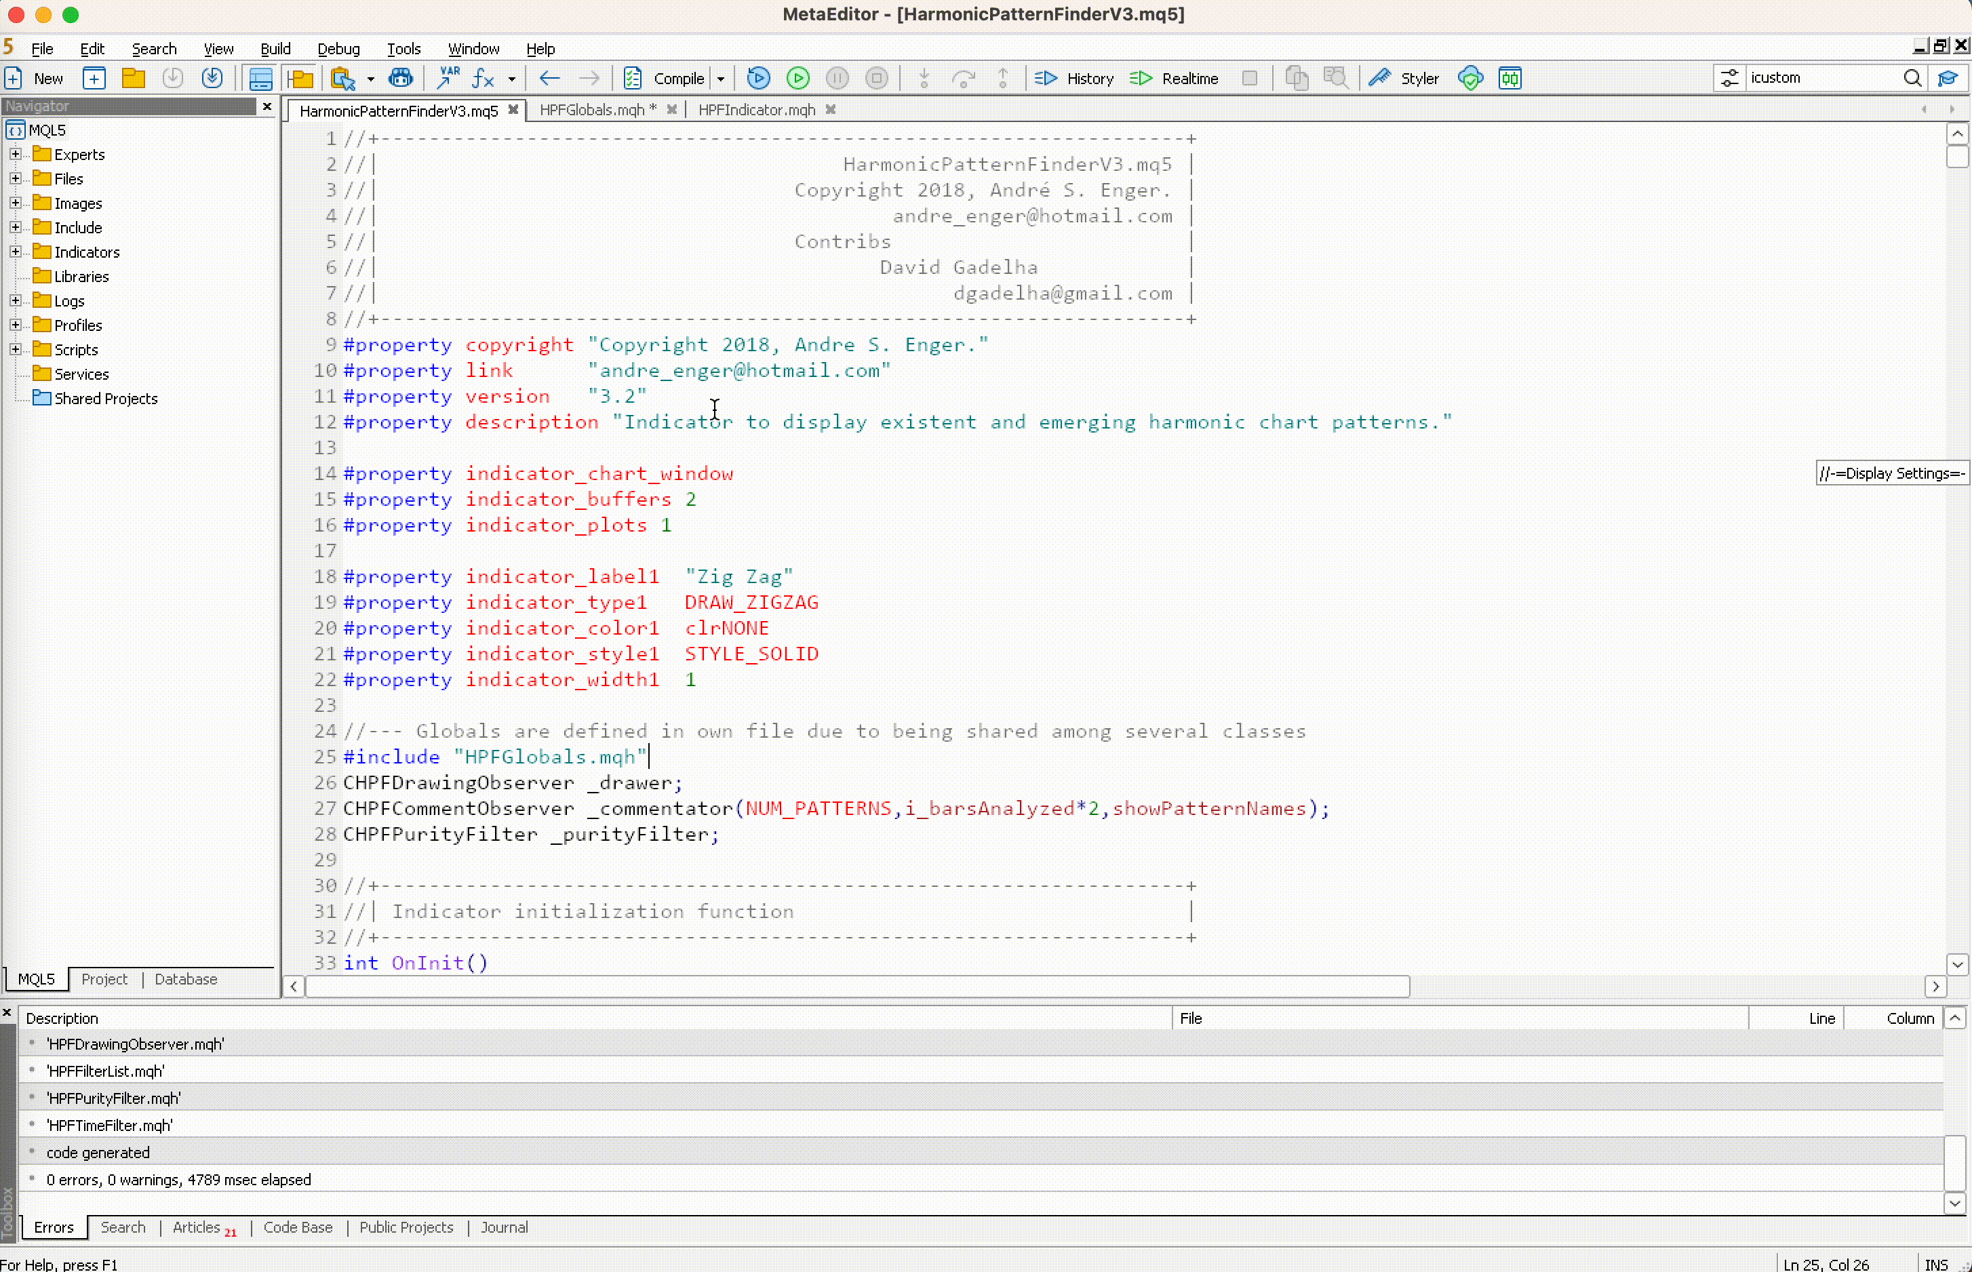This screenshot has width=1972, height=1272.
Task: Open the dropdown arrow beside fx icon
Action: 512,79
